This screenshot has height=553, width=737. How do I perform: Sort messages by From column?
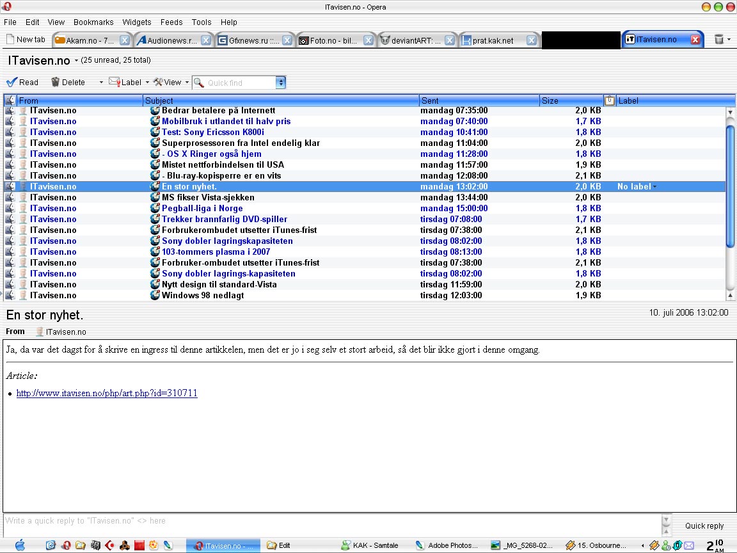[79, 100]
